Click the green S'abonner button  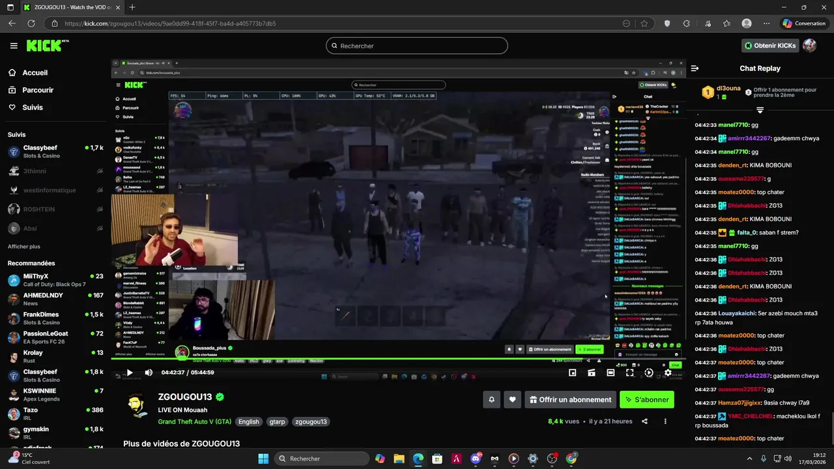647,400
